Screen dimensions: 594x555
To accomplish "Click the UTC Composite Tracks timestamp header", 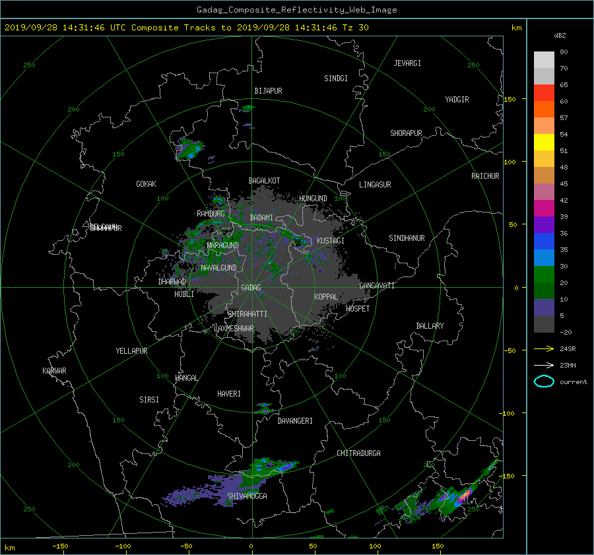I will tap(186, 28).
